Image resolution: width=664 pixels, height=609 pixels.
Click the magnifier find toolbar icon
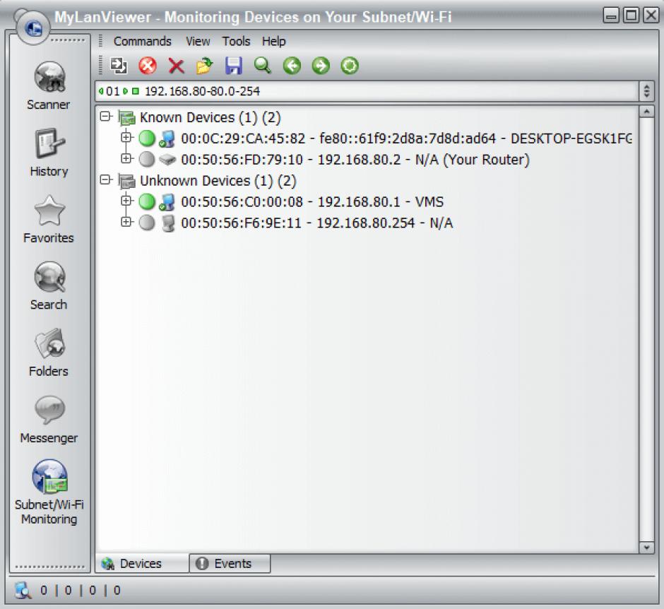[x=263, y=66]
